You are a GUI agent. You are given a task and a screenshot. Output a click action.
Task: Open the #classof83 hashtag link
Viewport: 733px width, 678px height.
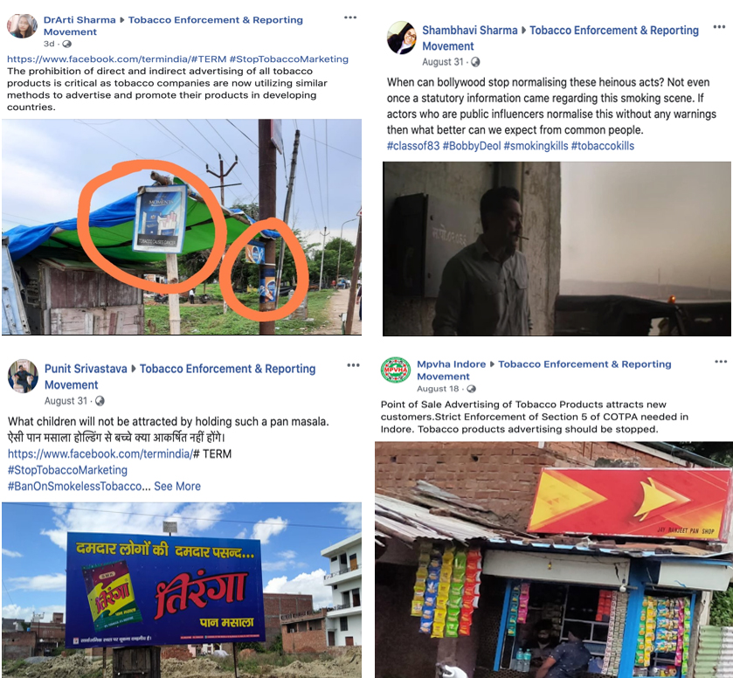pos(413,146)
